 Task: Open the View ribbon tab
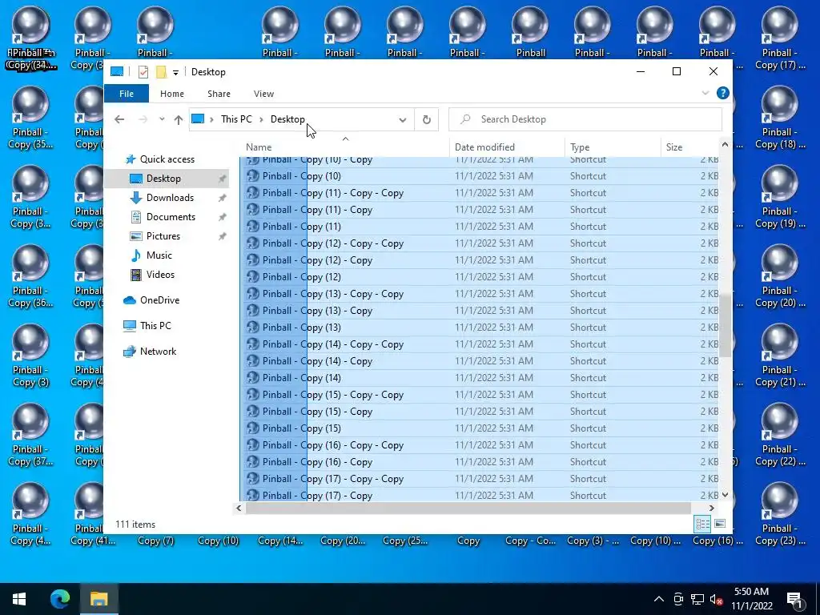click(x=263, y=94)
